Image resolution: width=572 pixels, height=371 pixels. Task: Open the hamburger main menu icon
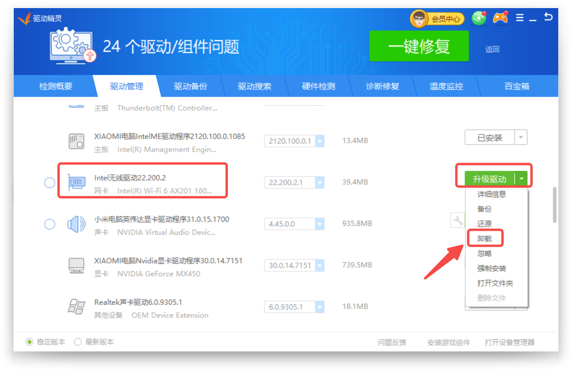point(520,18)
